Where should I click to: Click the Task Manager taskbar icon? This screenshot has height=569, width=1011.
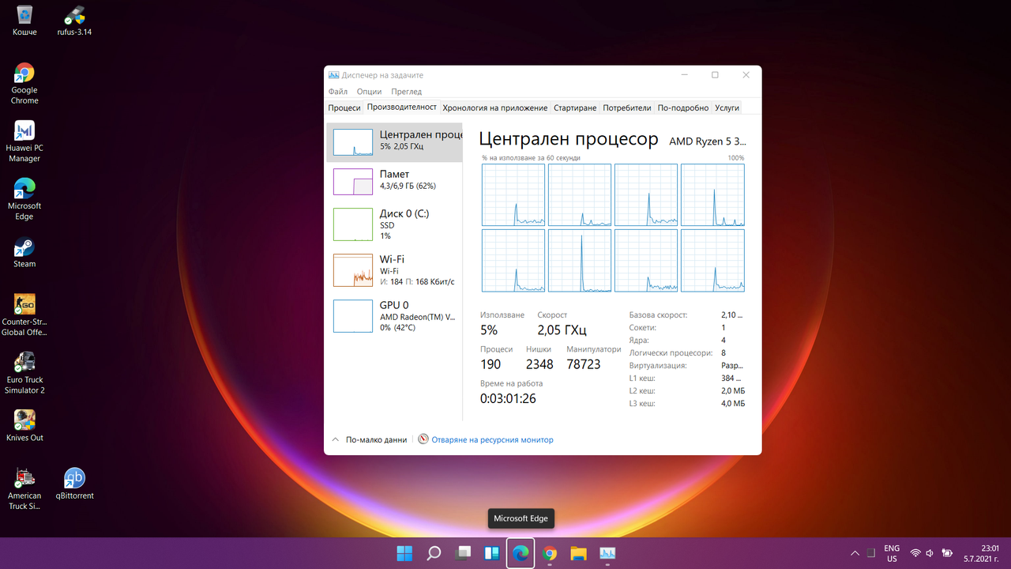pos(607,553)
